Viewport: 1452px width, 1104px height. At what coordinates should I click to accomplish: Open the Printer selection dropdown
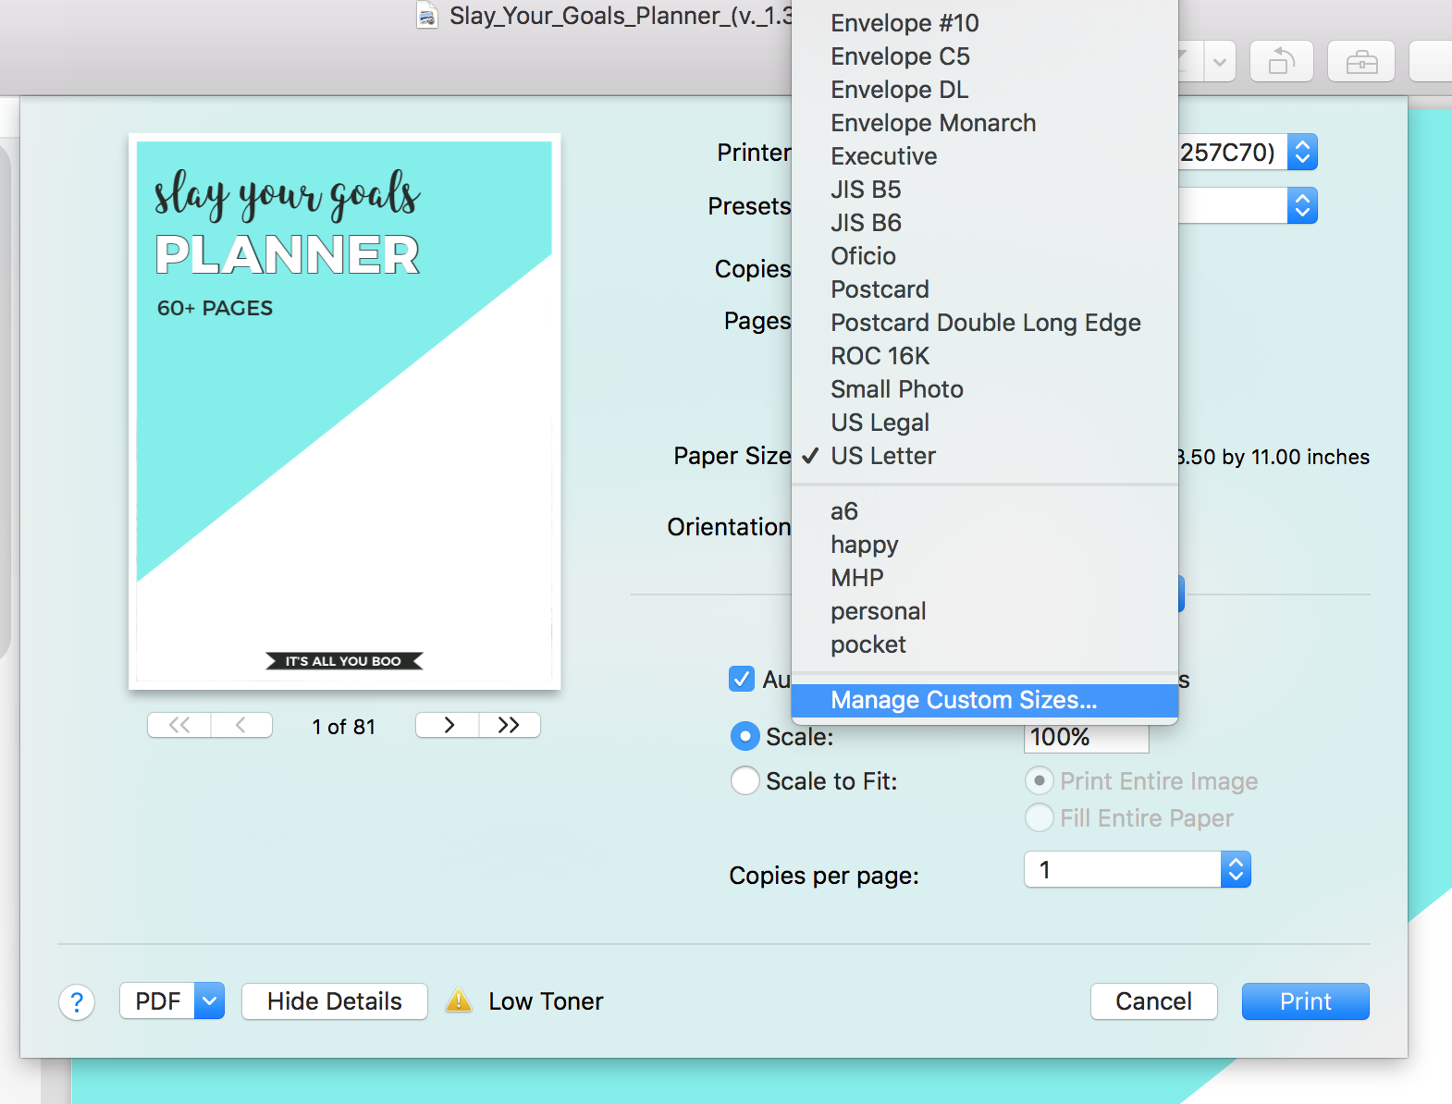point(1302,153)
